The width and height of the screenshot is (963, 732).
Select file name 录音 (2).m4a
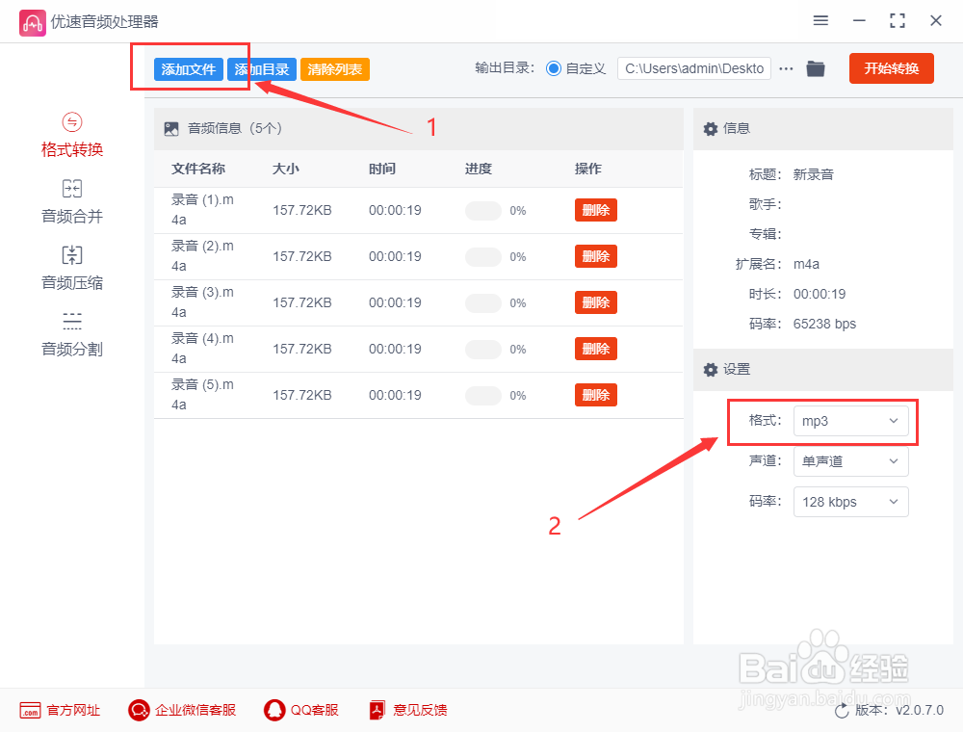point(202,256)
